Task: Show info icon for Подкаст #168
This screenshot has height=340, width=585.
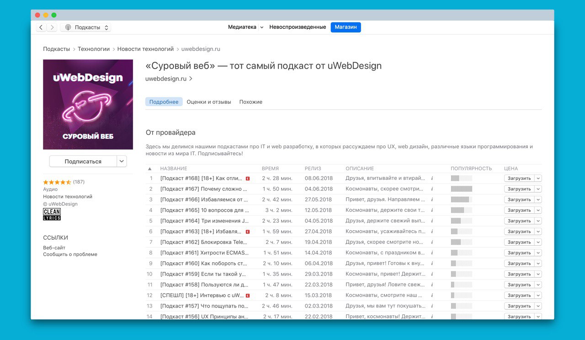Action: 432,178
